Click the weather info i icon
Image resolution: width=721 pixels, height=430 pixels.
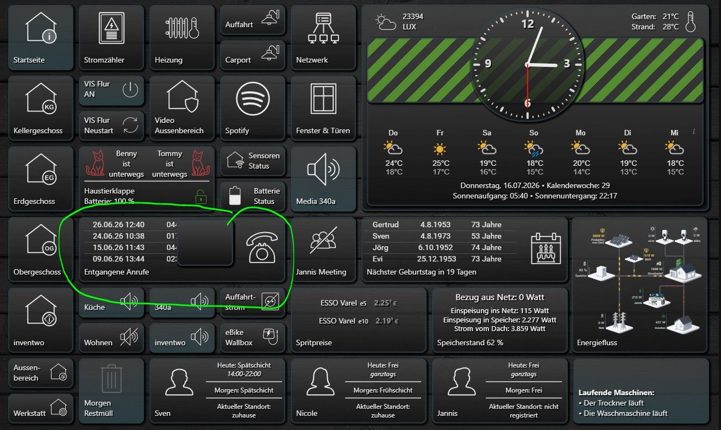694,132
